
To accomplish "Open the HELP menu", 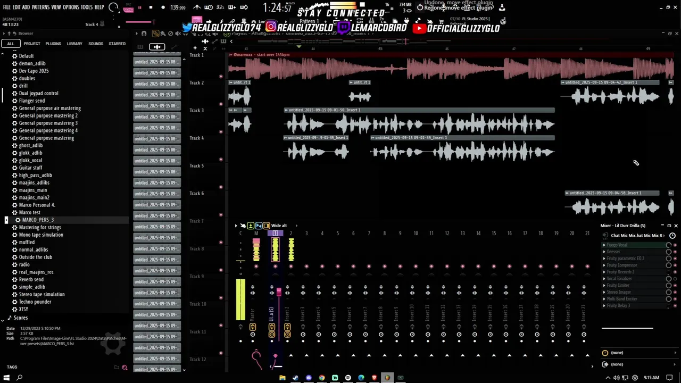I will (x=99, y=7).
